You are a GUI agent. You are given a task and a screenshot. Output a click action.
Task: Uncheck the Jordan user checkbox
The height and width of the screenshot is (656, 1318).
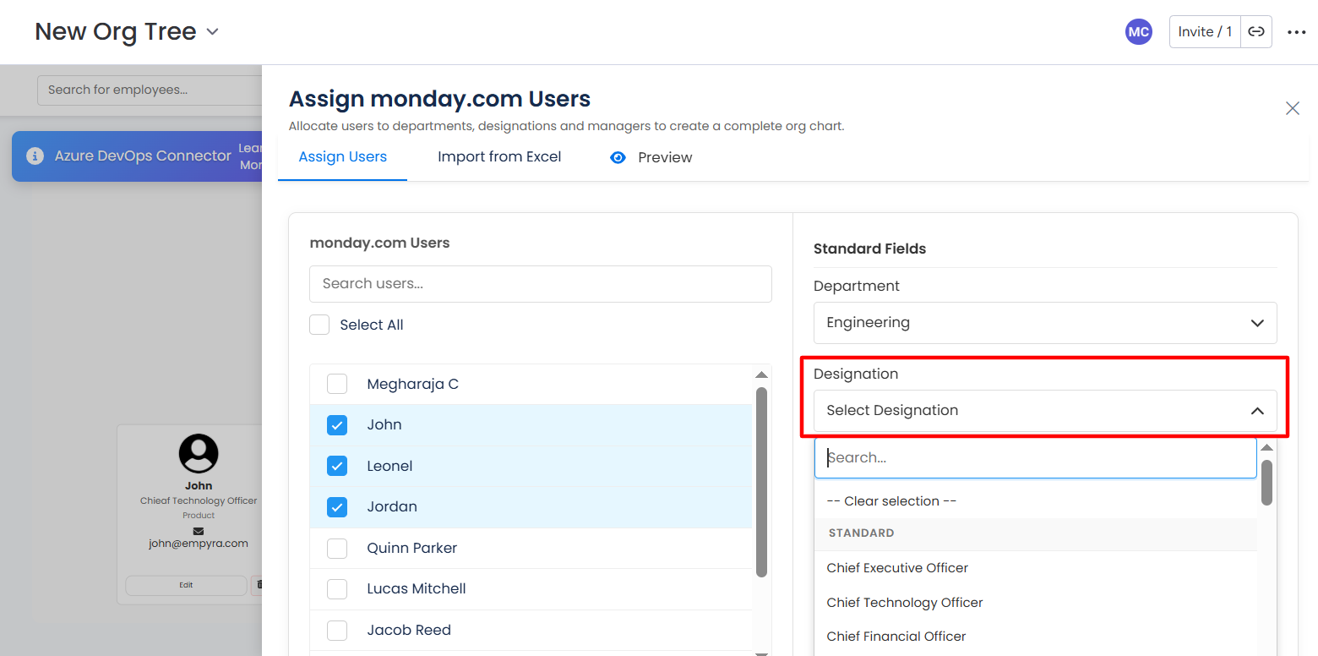coord(337,507)
